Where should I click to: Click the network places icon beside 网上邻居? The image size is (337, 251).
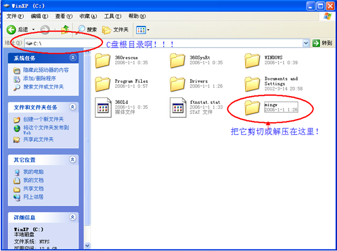point(17,197)
